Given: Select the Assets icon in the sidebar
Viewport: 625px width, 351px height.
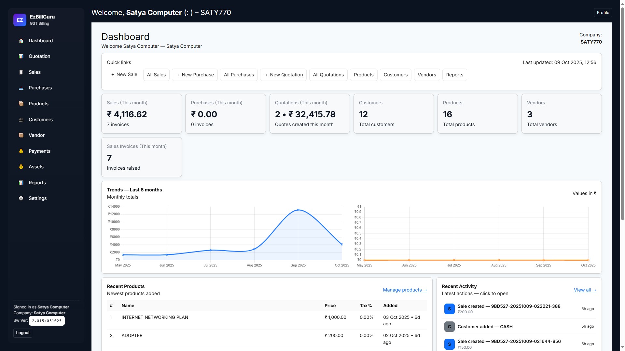Looking at the screenshot, I should [x=36, y=167].
